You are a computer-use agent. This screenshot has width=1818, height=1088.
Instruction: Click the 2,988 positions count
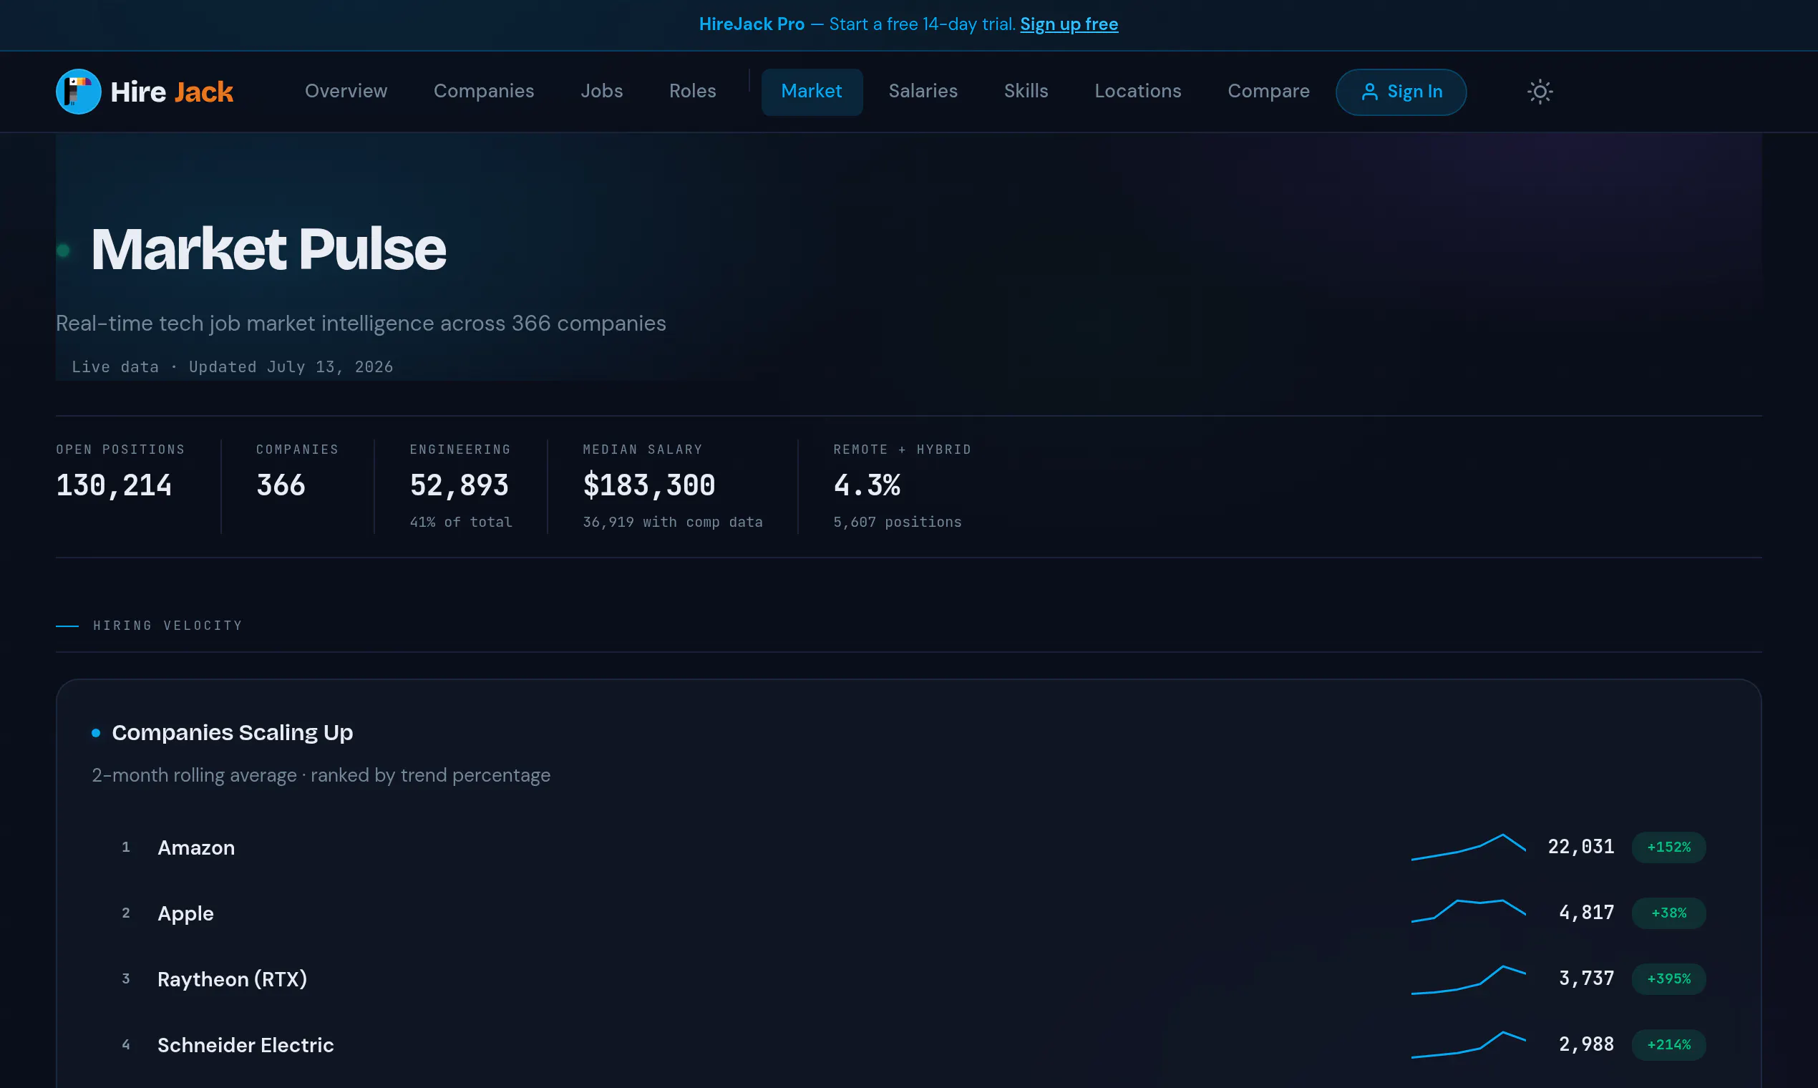coord(1586,1044)
